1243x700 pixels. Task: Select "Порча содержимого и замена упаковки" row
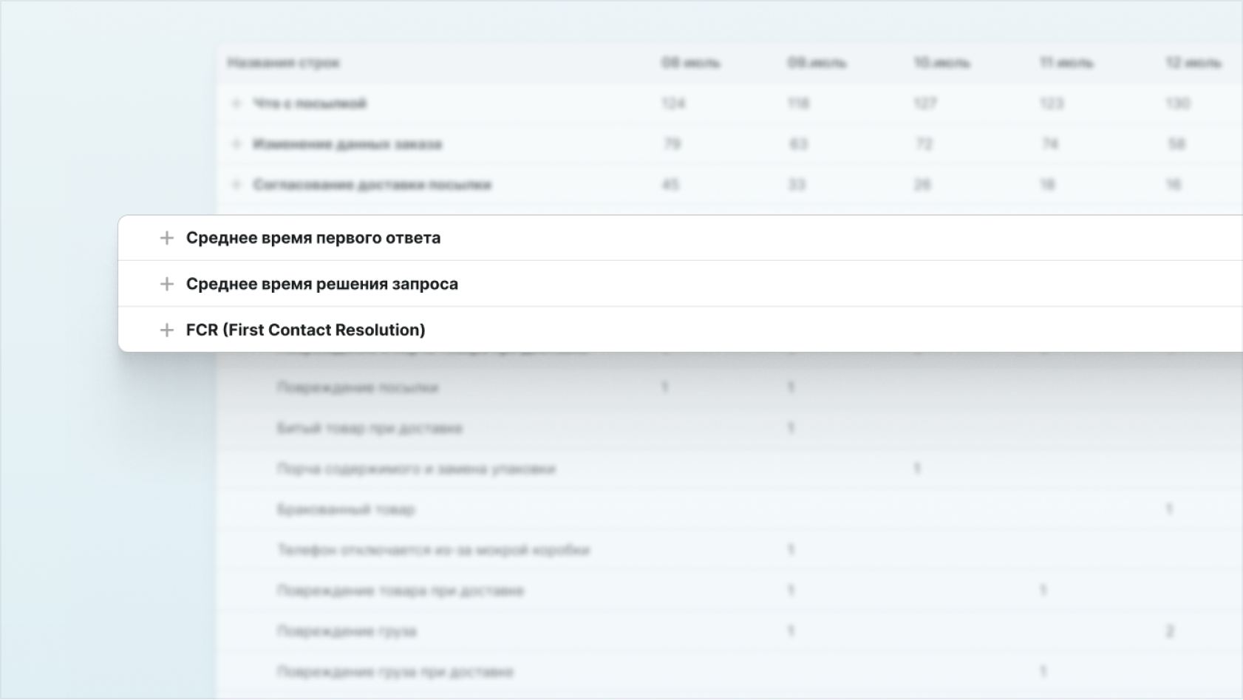pos(416,469)
